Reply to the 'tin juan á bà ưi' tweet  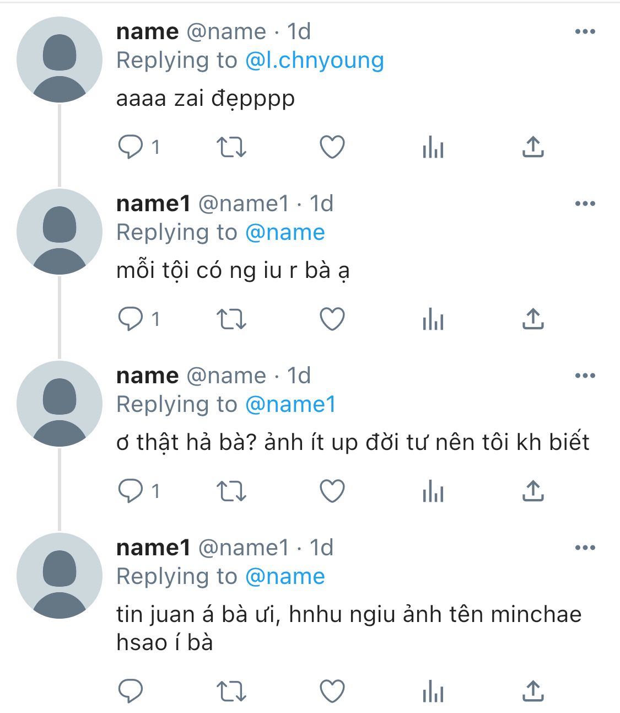tap(131, 691)
